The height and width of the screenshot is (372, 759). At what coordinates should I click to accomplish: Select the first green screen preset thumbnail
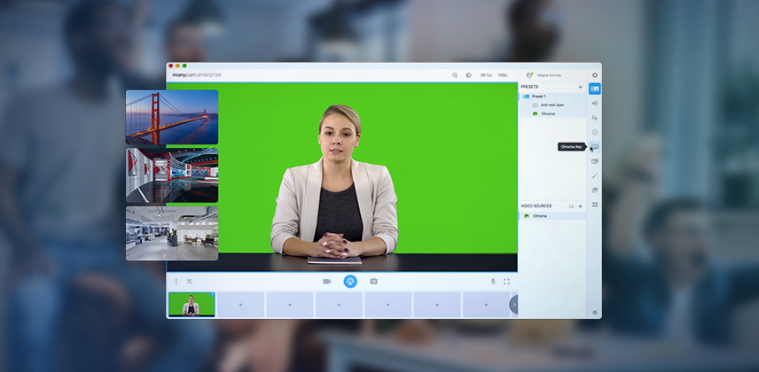pyautogui.click(x=192, y=304)
